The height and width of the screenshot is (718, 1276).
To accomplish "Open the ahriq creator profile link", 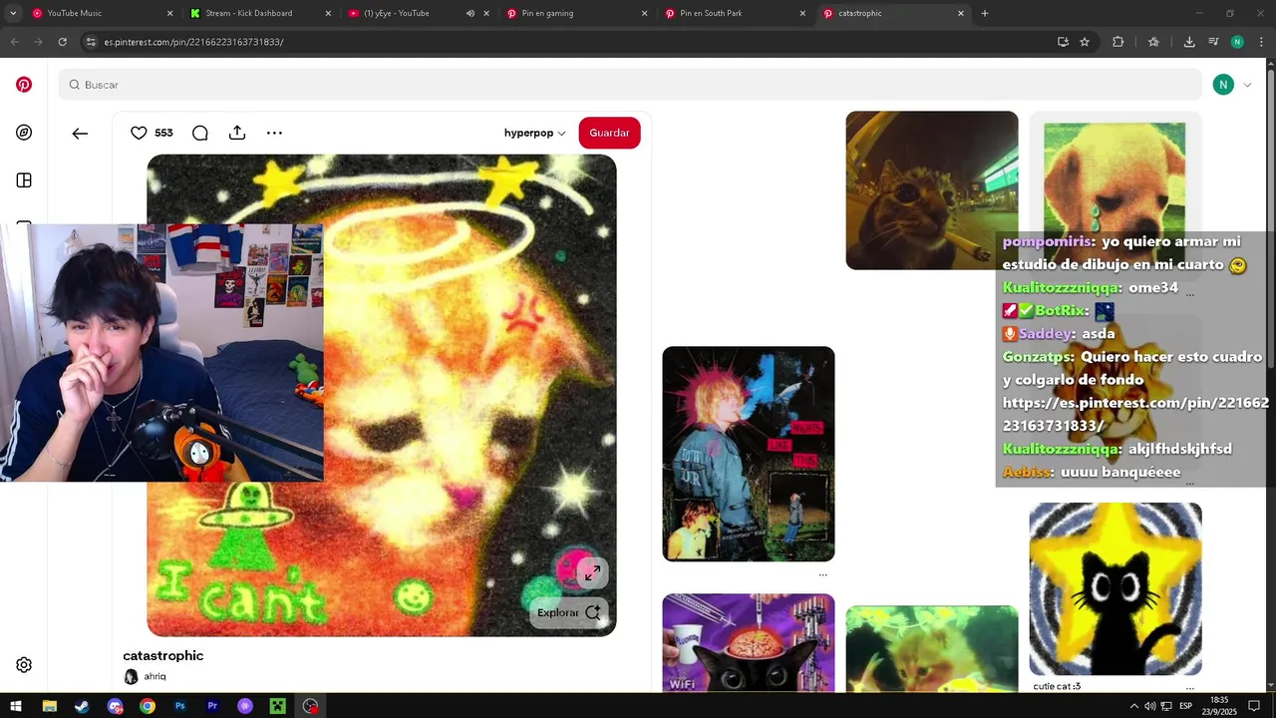I will [x=155, y=676].
